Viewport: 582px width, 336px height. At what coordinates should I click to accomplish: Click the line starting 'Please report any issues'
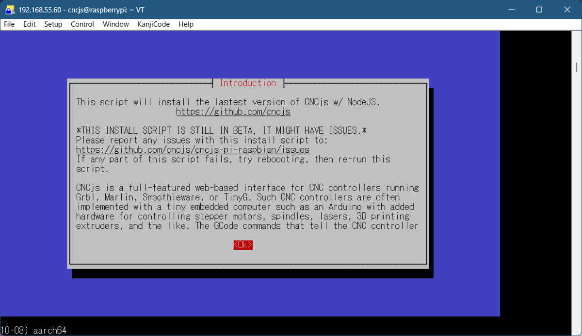pos(202,140)
